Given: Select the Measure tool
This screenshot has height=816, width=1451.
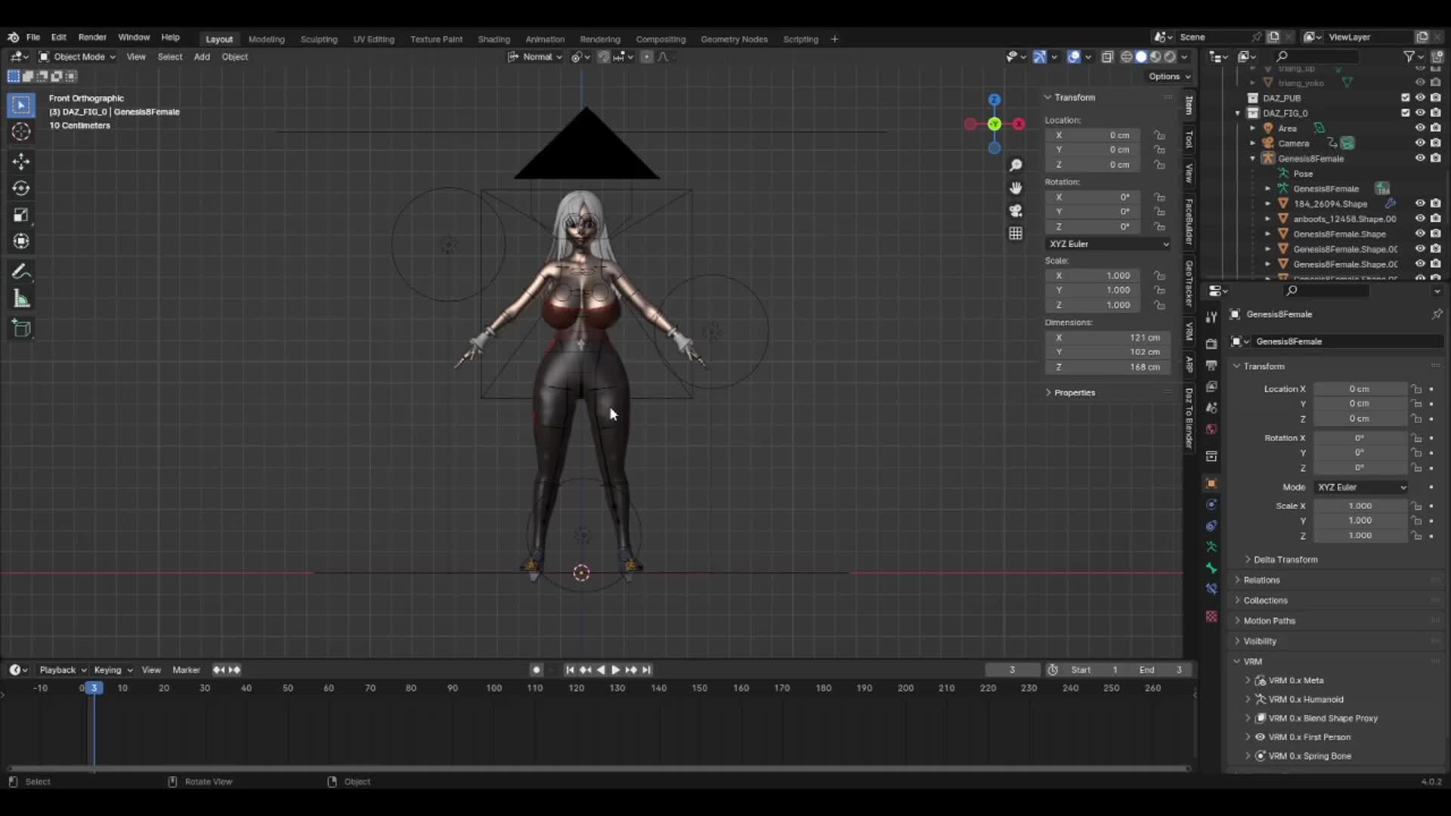Looking at the screenshot, I should 21,298.
